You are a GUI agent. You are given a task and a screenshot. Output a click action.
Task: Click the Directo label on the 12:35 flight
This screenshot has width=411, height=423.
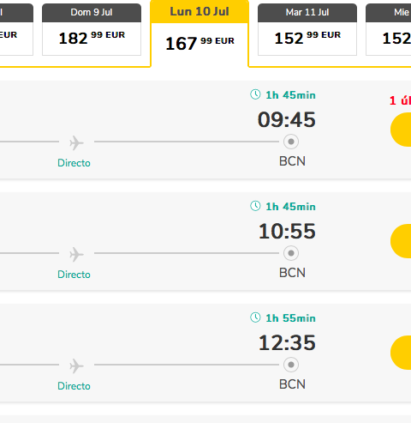tap(74, 386)
